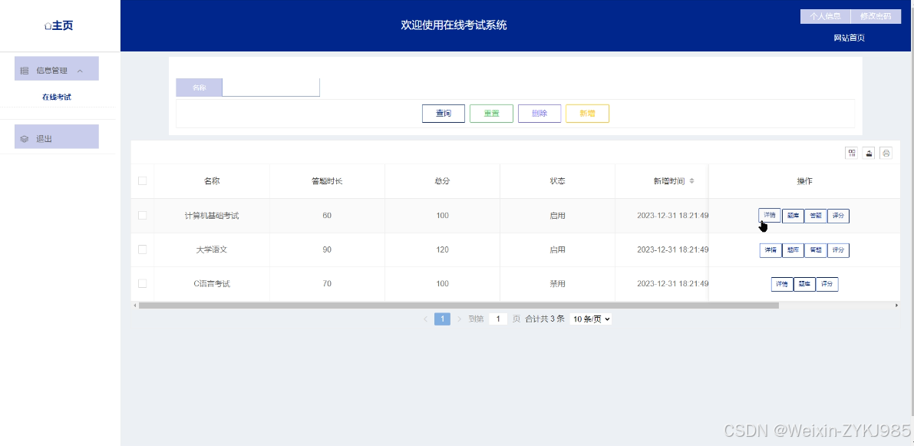
Task: Click the 删除 button
Action: point(539,114)
